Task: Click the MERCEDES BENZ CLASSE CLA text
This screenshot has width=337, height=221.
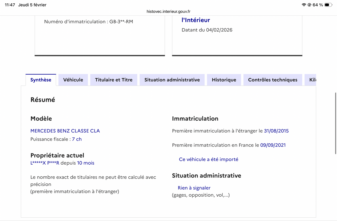Action: 65,131
